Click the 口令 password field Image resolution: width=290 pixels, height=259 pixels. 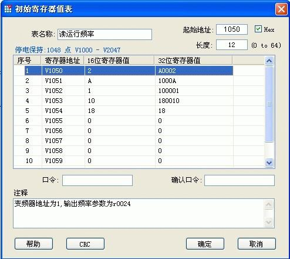[x=97, y=180]
